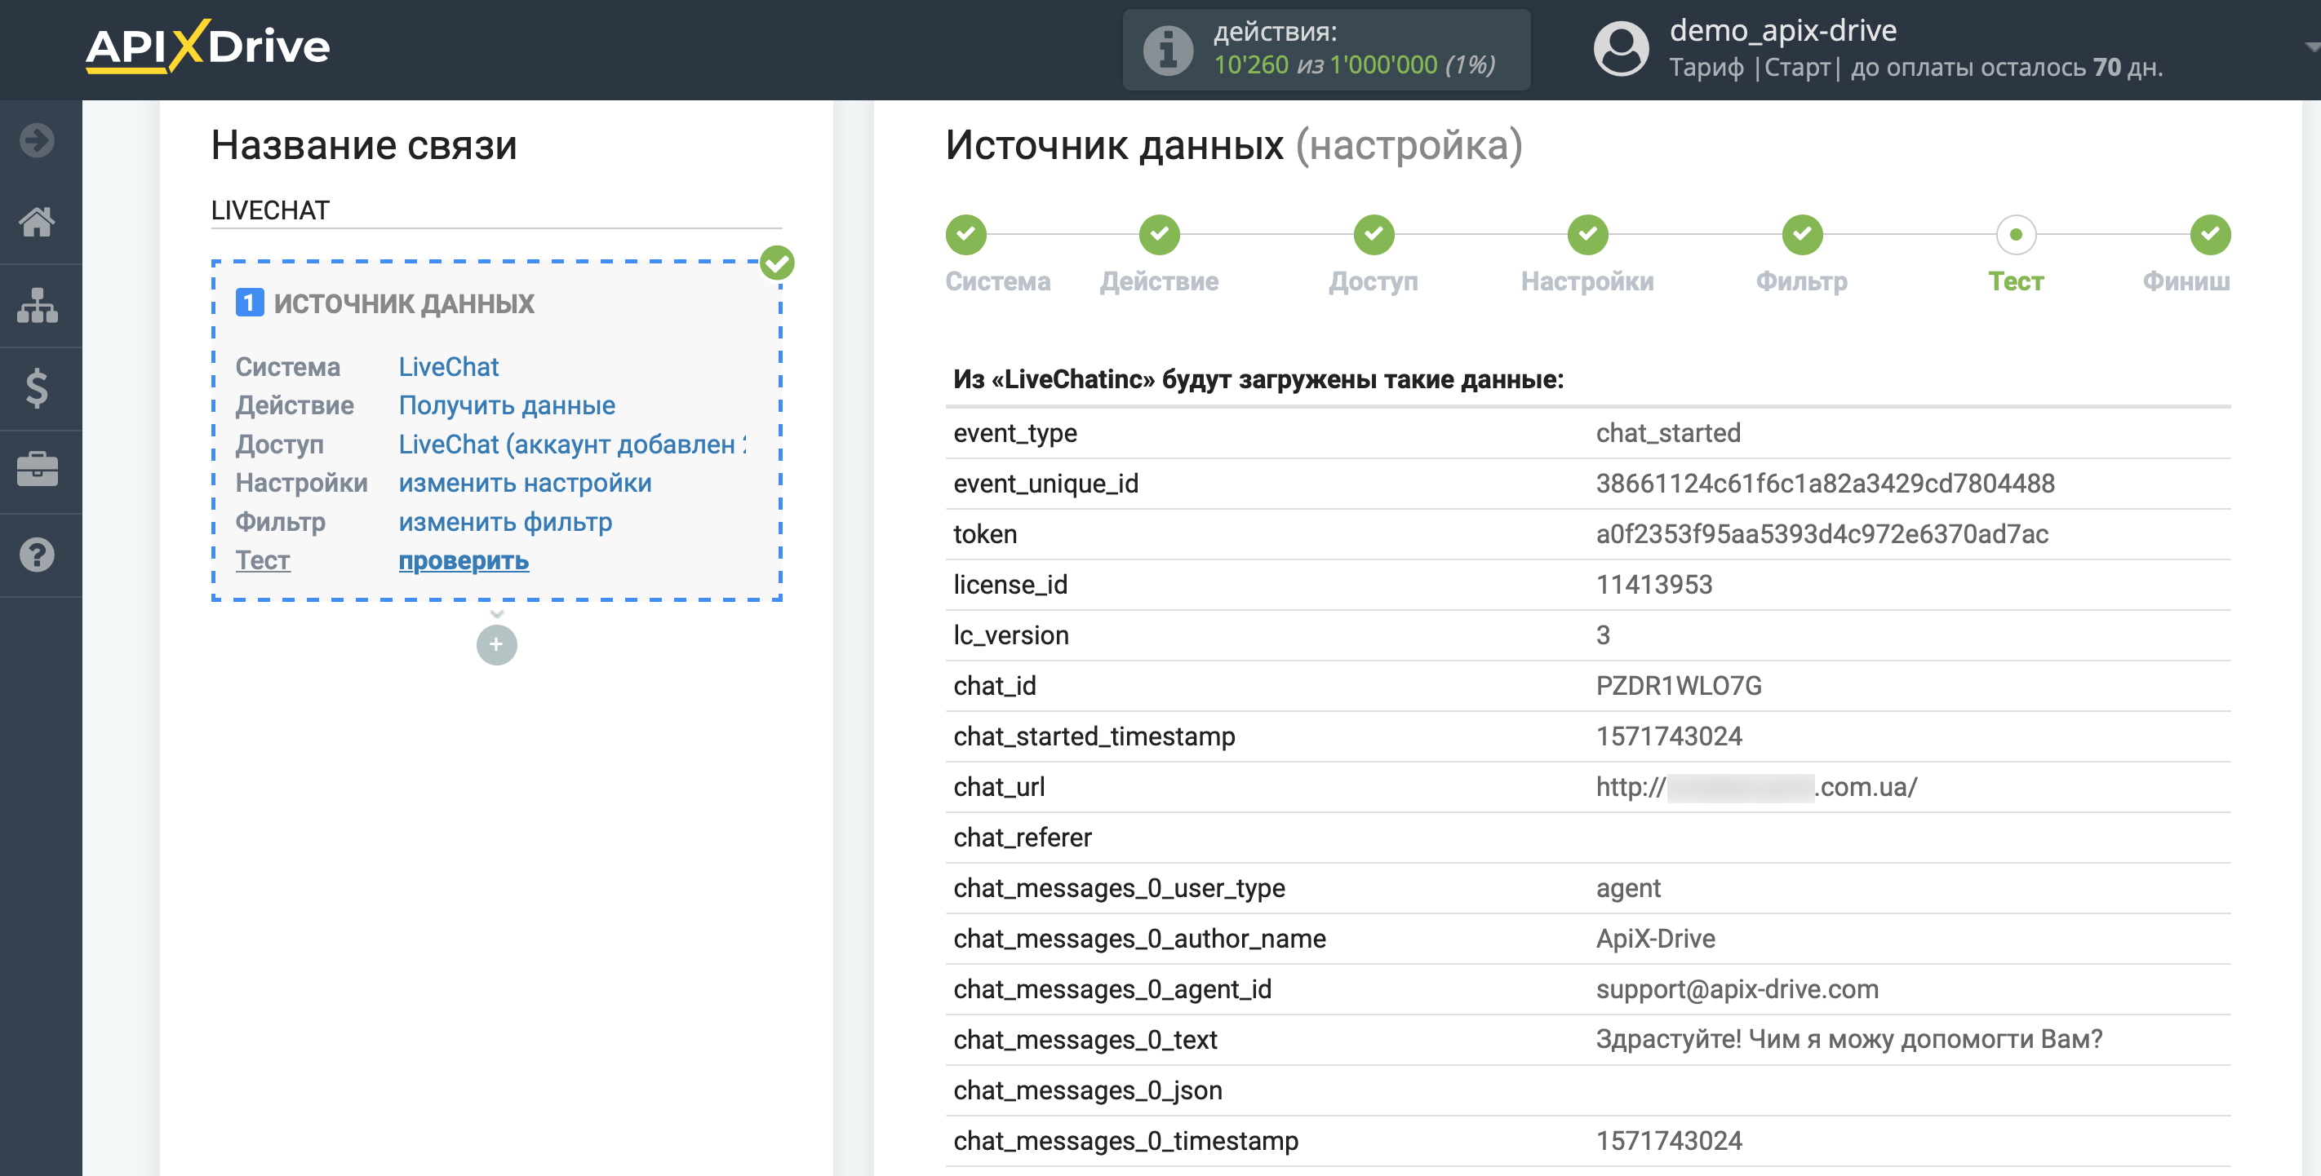Go to the Настройки step circle
This screenshot has height=1176, width=2321.
point(1587,235)
